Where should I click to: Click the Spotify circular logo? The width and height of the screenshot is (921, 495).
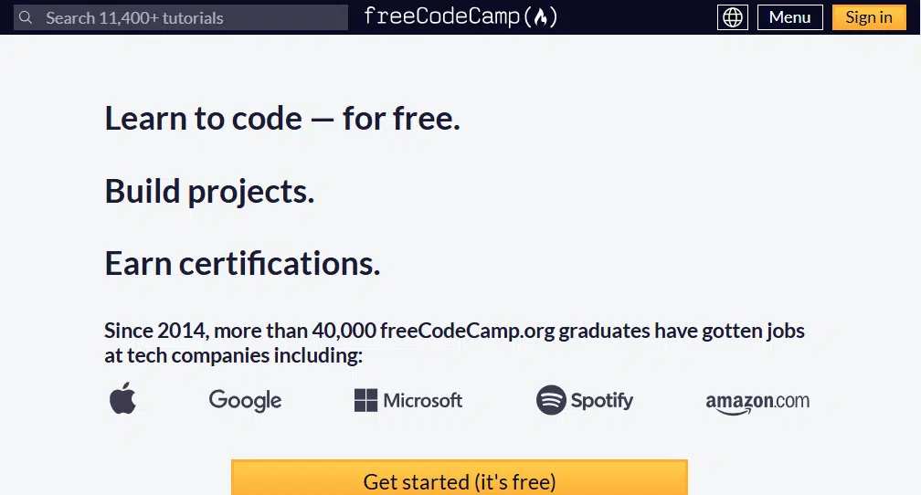click(551, 400)
